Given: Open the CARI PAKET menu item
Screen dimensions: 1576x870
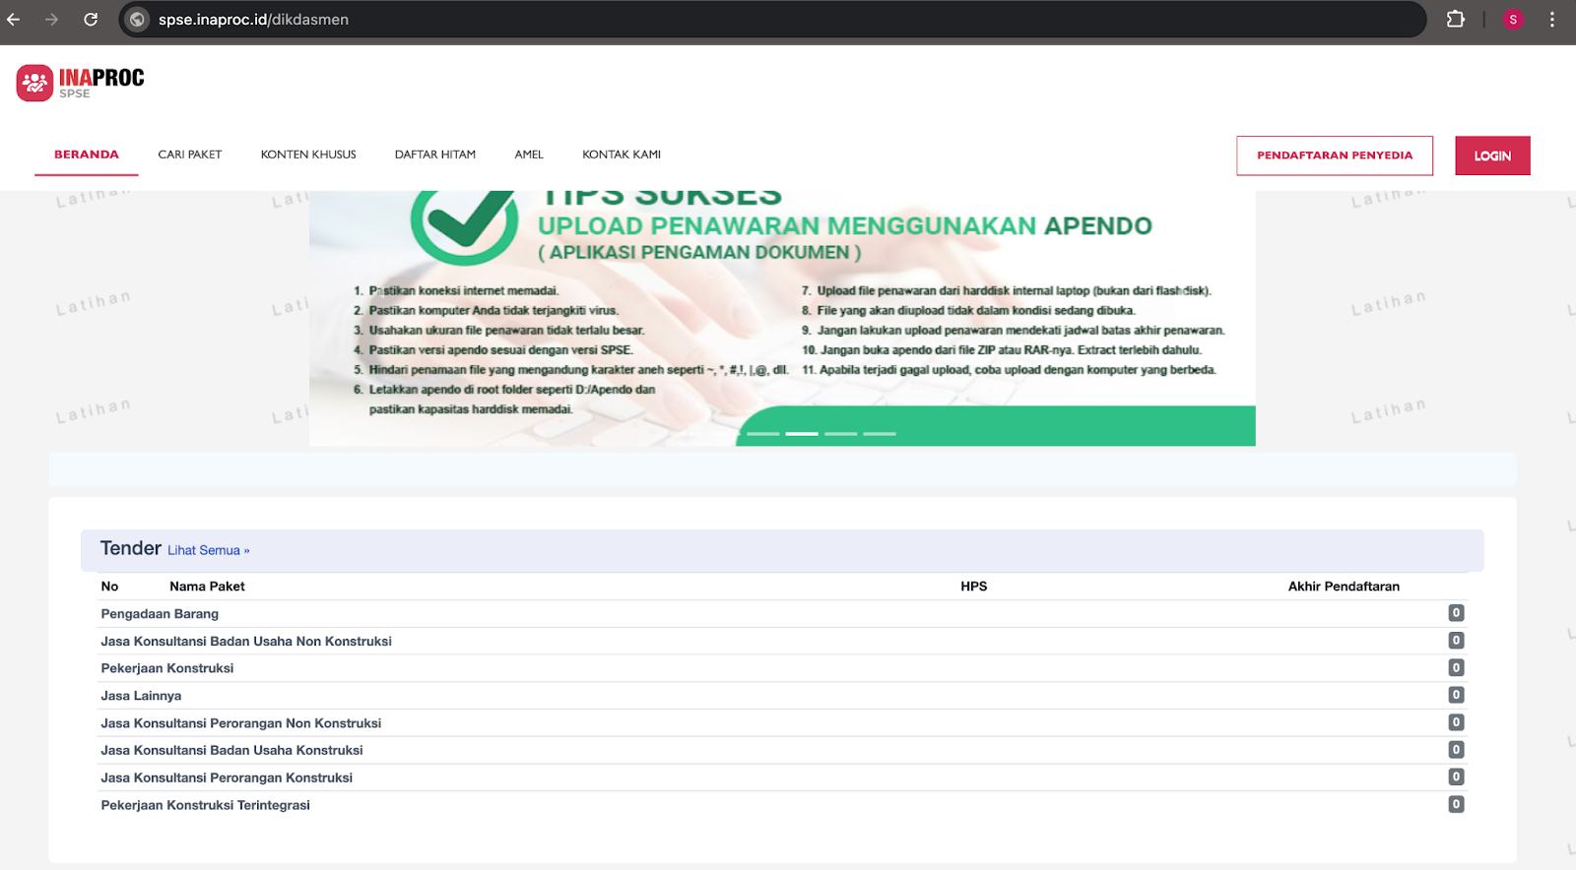Looking at the screenshot, I should tap(190, 155).
